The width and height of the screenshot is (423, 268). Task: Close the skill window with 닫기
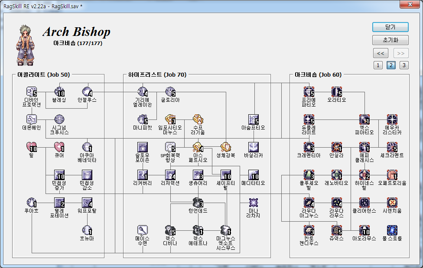pyautogui.click(x=390, y=27)
